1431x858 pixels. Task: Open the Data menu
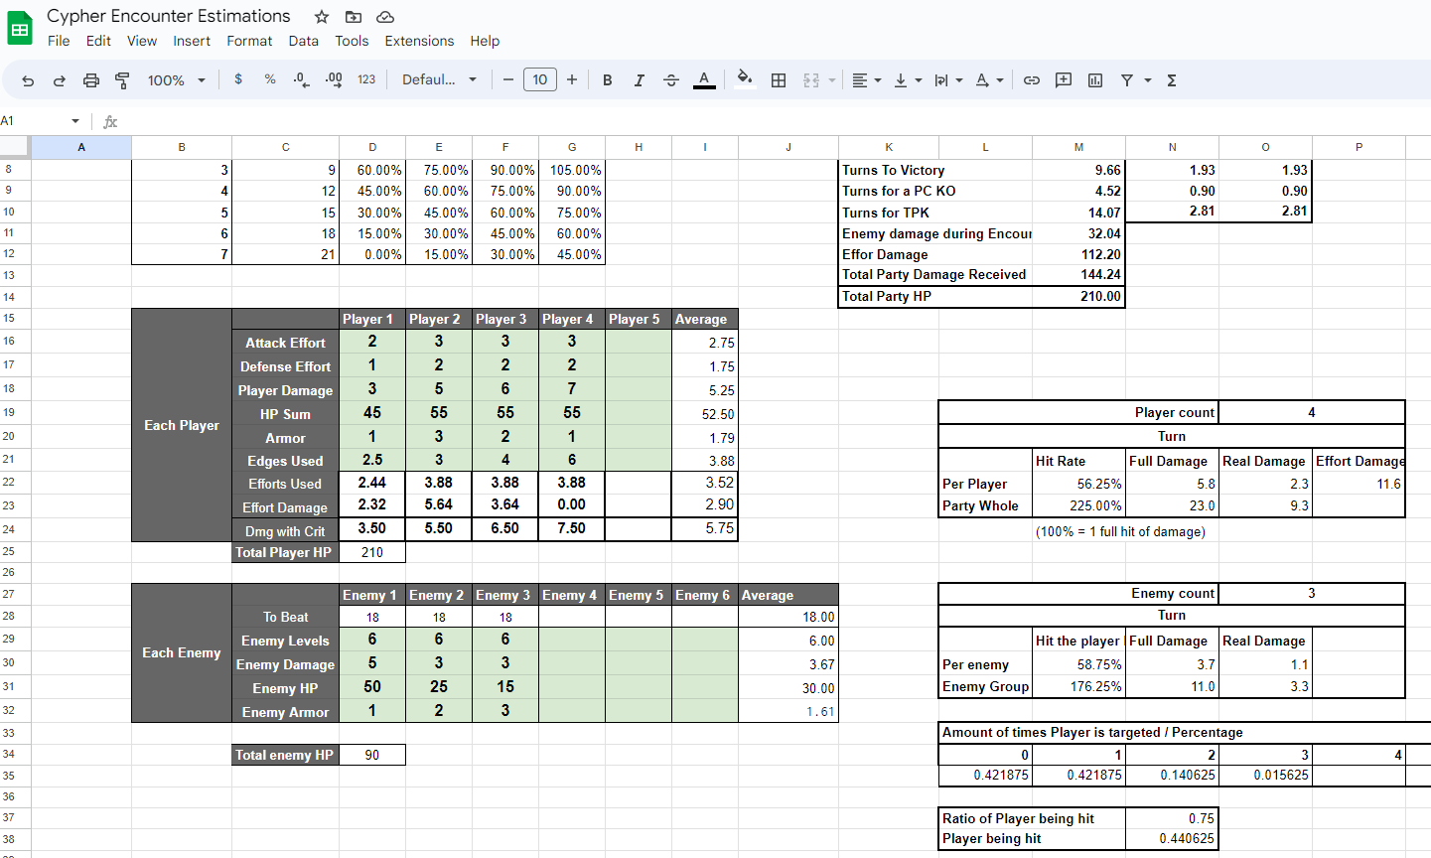click(x=303, y=41)
